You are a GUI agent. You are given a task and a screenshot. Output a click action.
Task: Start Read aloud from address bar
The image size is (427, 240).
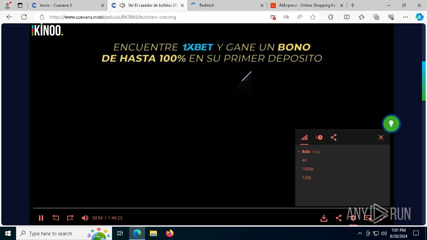pyautogui.click(x=300, y=17)
